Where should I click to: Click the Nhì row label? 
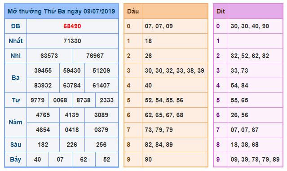(16, 56)
